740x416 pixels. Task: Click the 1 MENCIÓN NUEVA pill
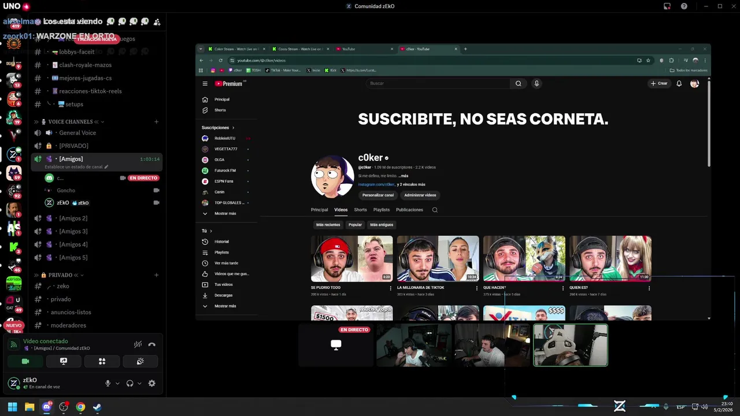(x=97, y=39)
